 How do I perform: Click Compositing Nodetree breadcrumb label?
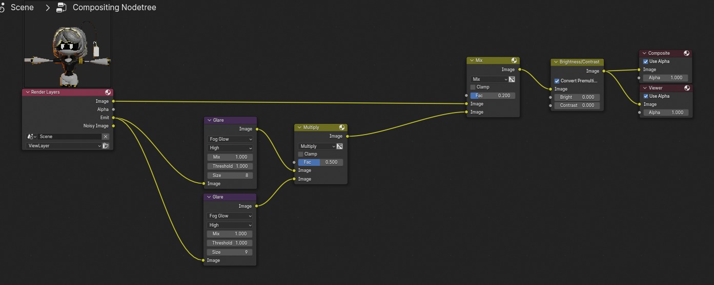coord(114,7)
